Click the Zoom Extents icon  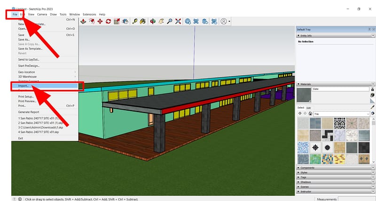(x=177, y=22)
